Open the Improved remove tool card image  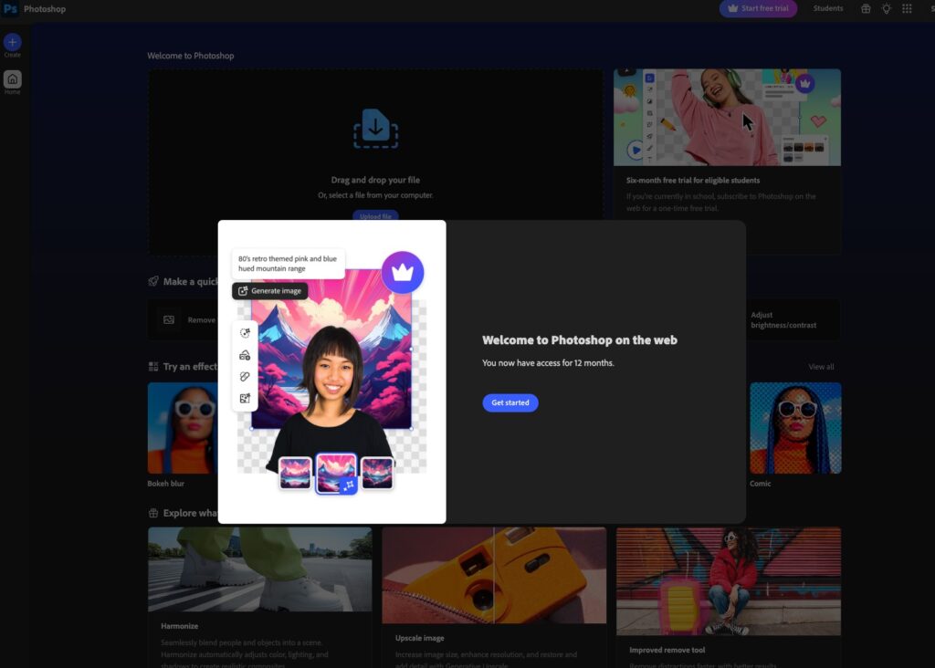(728, 580)
